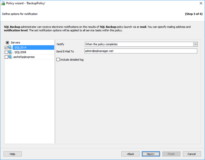Uncheck the .\SQL2014 server checkbox
The height and width of the screenshot is (160, 205).
pos(6,47)
